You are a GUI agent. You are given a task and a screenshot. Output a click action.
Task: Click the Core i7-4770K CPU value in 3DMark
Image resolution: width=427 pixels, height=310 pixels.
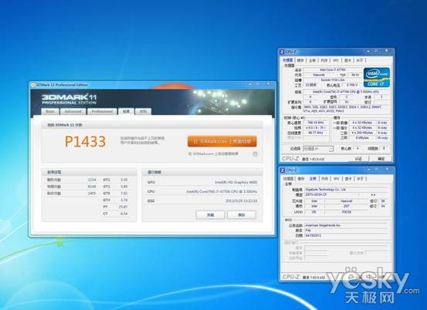tap(222, 192)
